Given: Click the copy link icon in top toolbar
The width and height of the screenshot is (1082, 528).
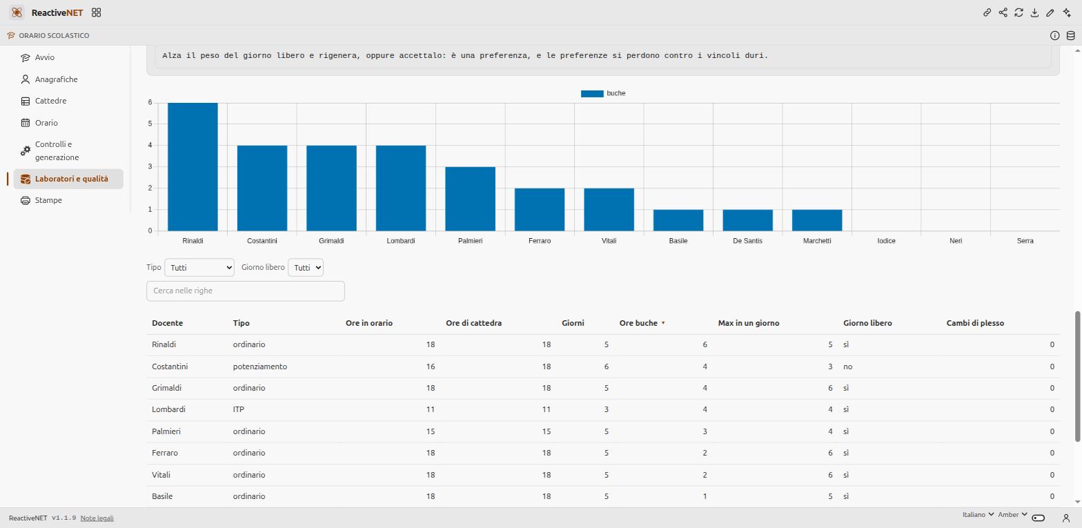Looking at the screenshot, I should click(x=987, y=12).
